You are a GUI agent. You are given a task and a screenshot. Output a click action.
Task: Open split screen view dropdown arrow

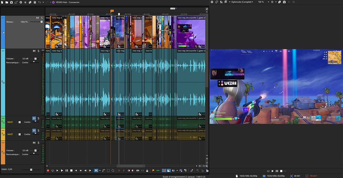(x=229, y=2)
